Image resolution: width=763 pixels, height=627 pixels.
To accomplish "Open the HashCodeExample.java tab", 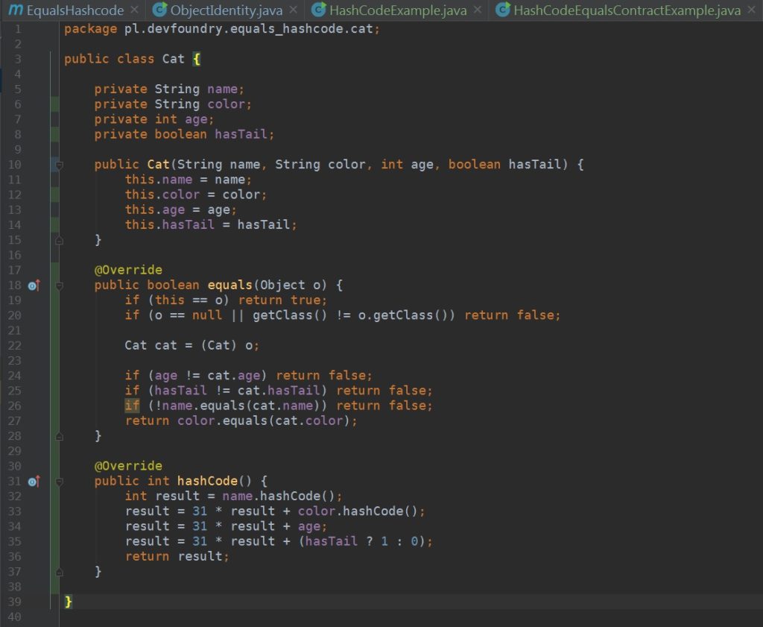I will pyautogui.click(x=398, y=10).
